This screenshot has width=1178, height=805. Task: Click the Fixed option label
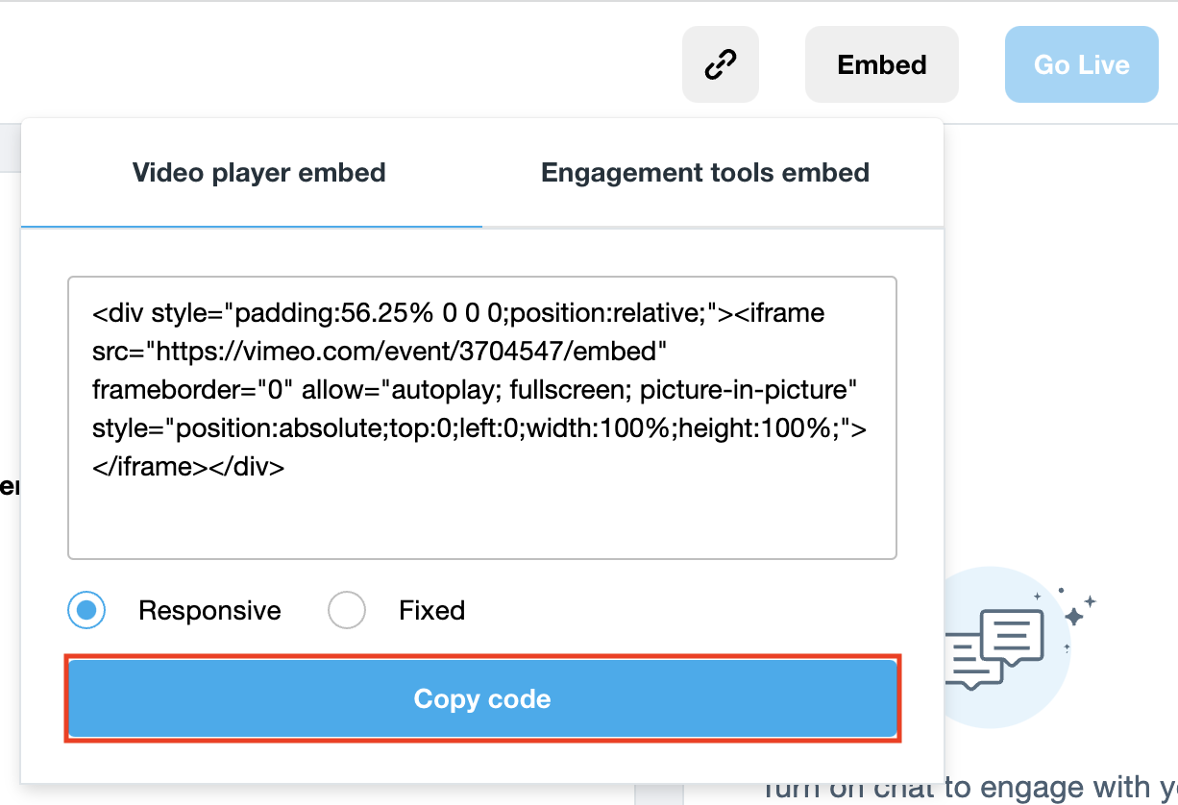pyautogui.click(x=432, y=611)
